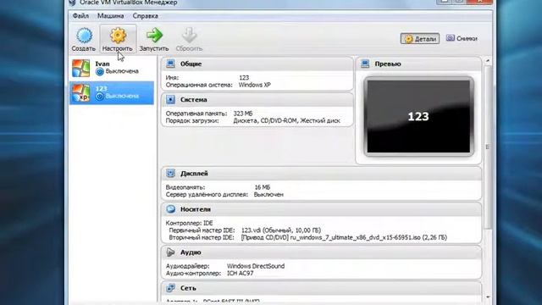
Task: Click the Дисплей section monitor icon
Action: pos(170,173)
